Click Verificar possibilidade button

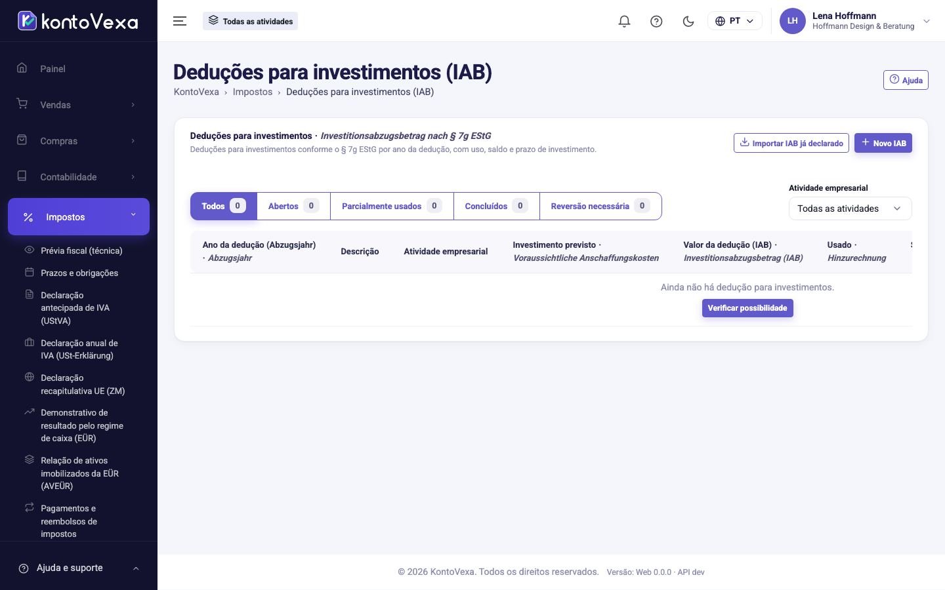(x=747, y=308)
